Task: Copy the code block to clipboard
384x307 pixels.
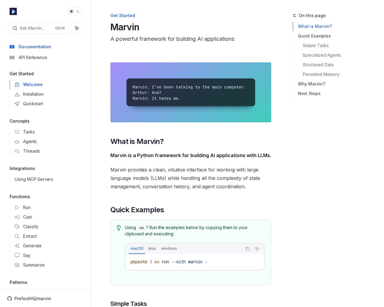Action: (x=247, y=249)
